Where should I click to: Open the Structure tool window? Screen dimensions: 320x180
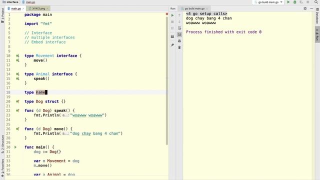pyautogui.click(x=2, y=144)
